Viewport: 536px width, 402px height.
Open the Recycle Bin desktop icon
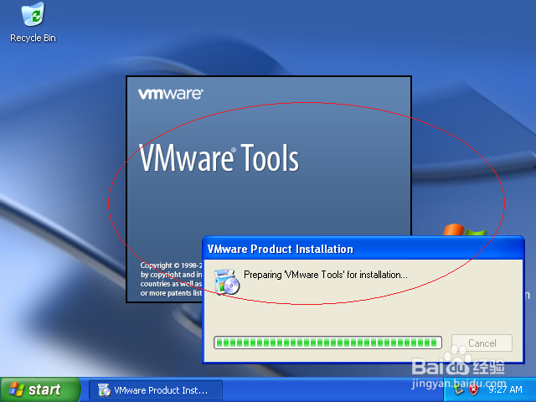click(x=33, y=23)
